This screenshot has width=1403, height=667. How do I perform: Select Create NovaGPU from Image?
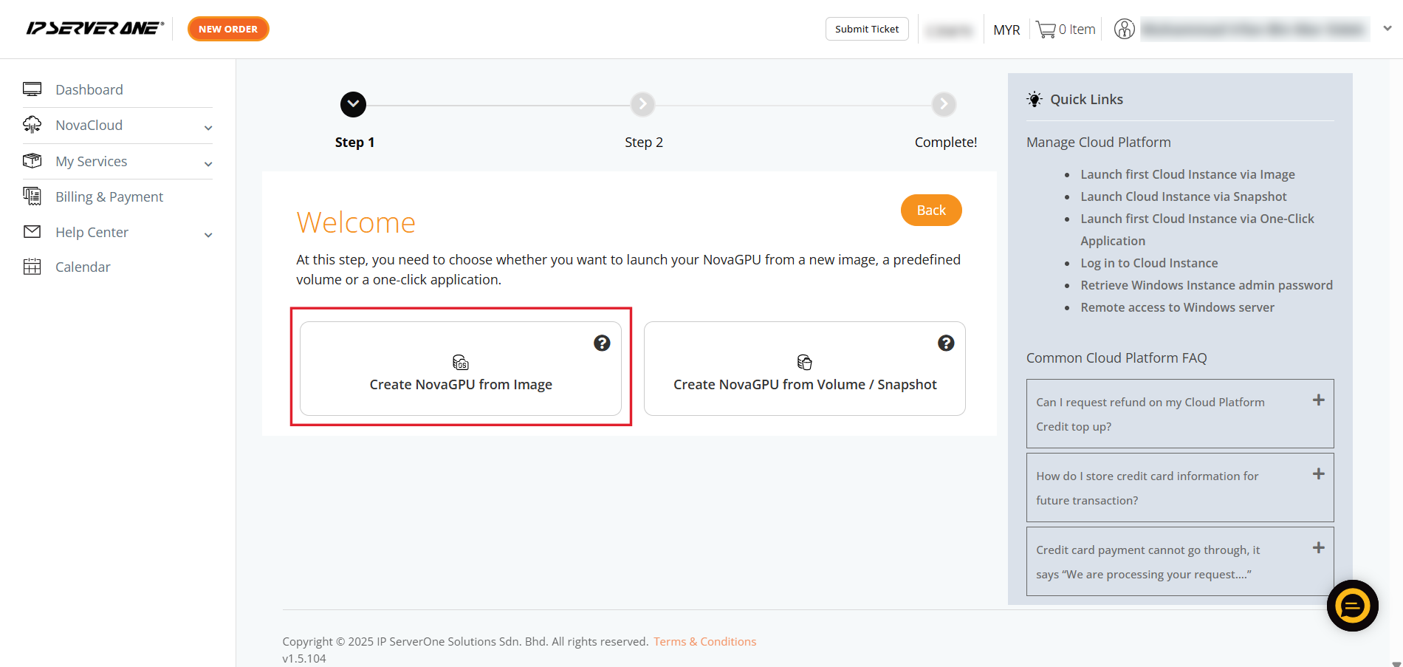click(461, 369)
